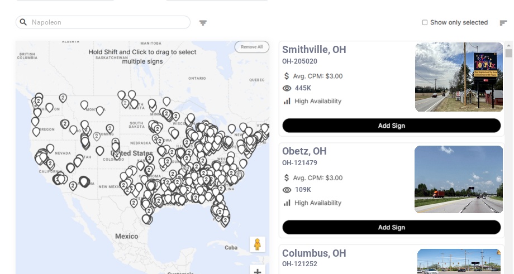Click the Remove All button on the map

pos(251,47)
